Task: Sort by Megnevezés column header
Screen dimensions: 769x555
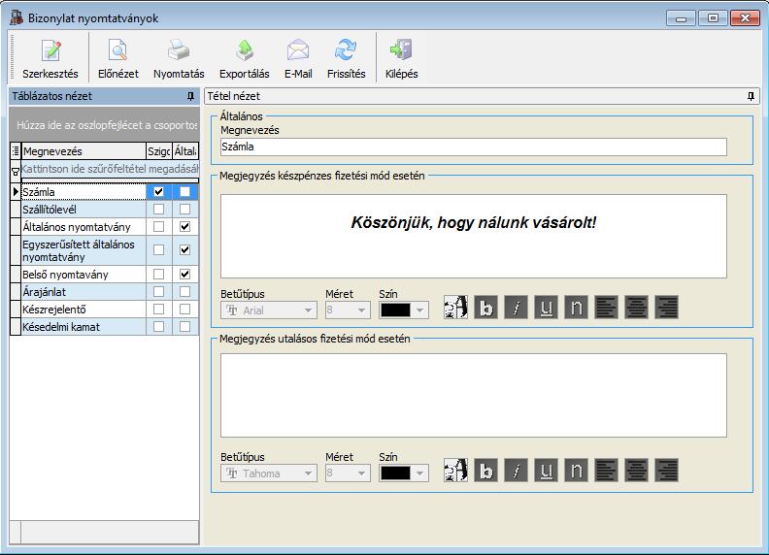Action: 84,151
